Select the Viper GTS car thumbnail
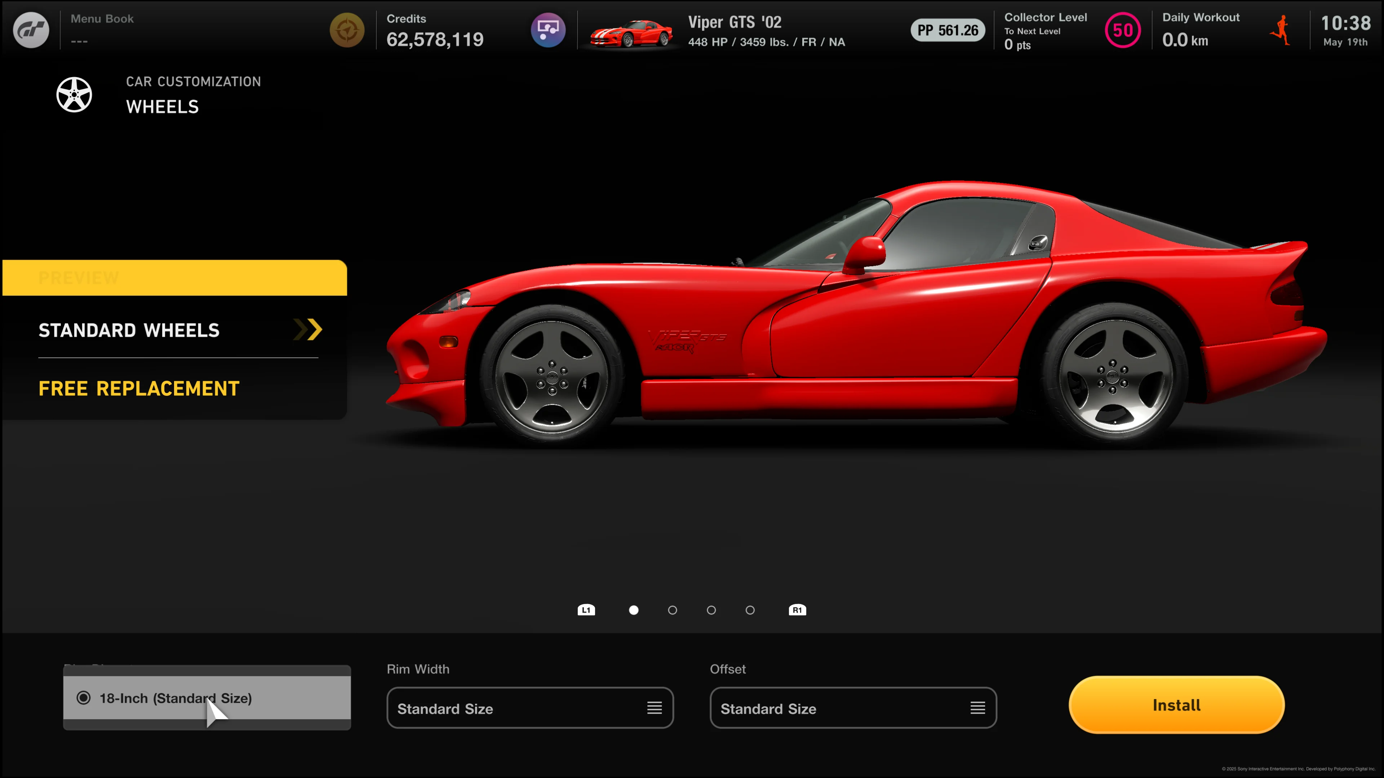 click(x=631, y=33)
